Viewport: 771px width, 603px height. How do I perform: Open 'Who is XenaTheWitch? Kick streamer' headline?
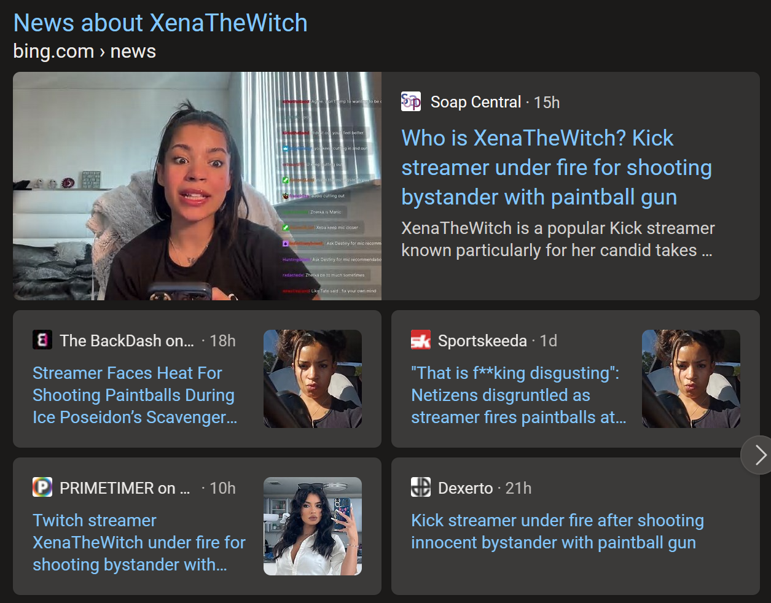(557, 168)
